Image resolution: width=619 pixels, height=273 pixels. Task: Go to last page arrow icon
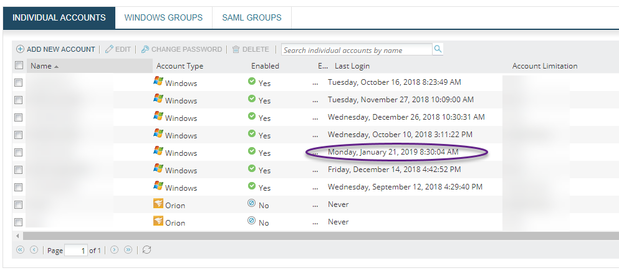(128, 250)
